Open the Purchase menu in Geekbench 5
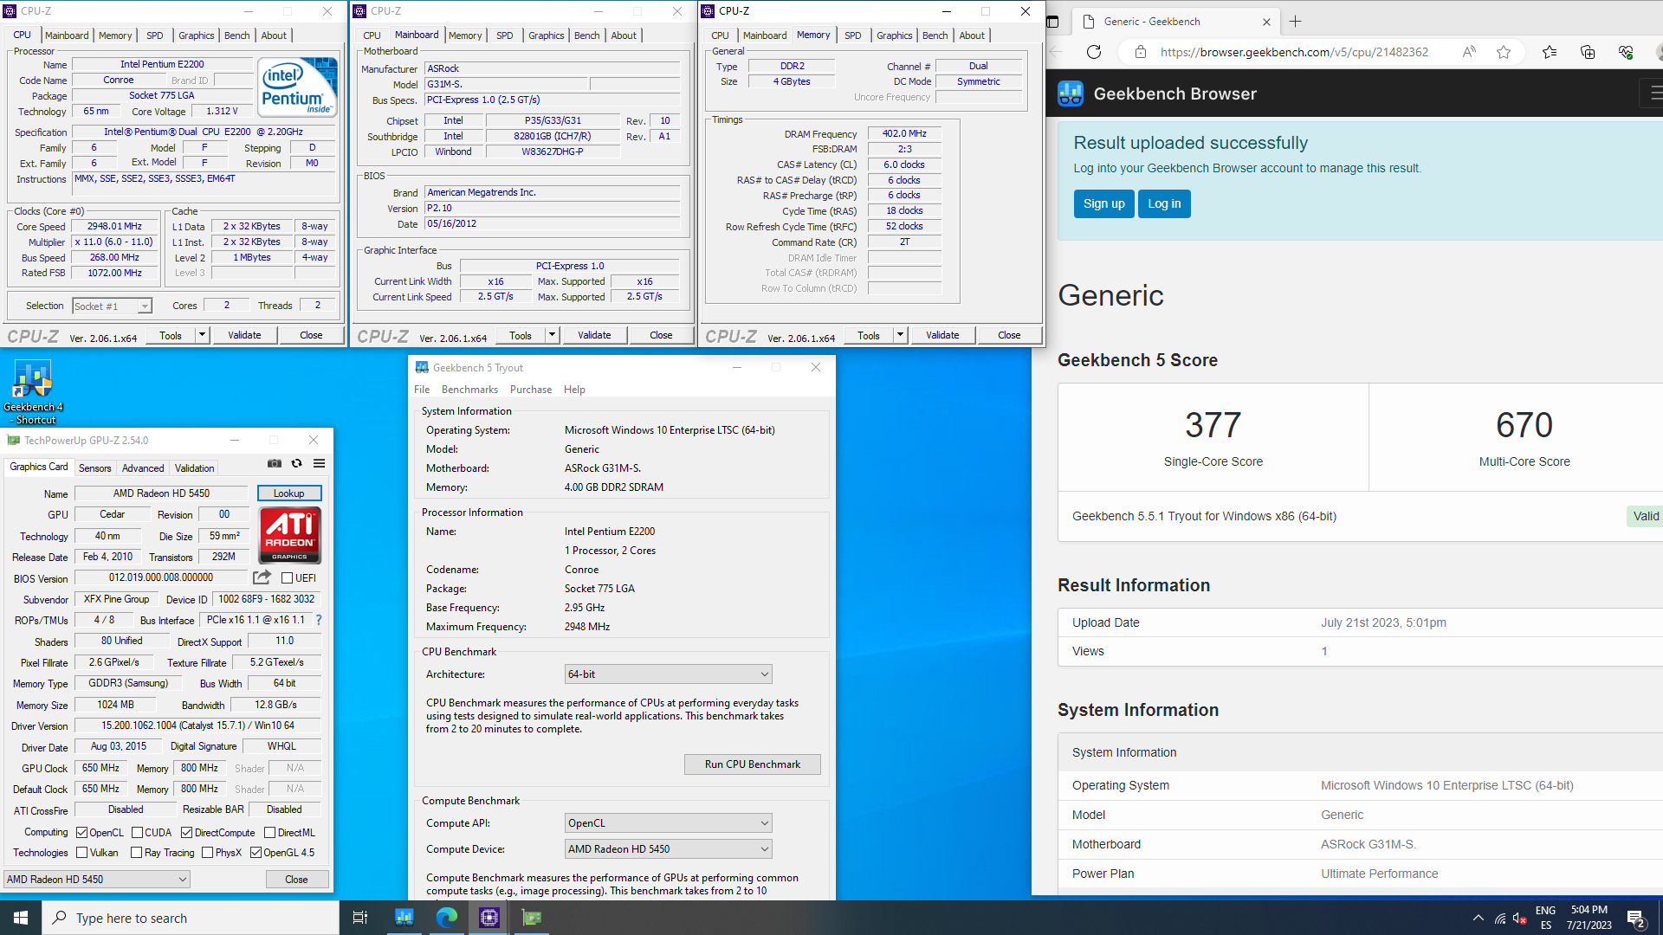The height and width of the screenshot is (935, 1663). point(531,390)
